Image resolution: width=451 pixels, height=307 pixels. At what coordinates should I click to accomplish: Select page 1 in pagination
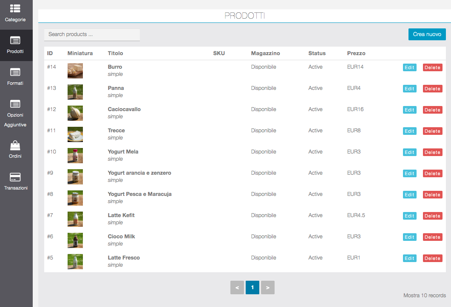[252, 287]
